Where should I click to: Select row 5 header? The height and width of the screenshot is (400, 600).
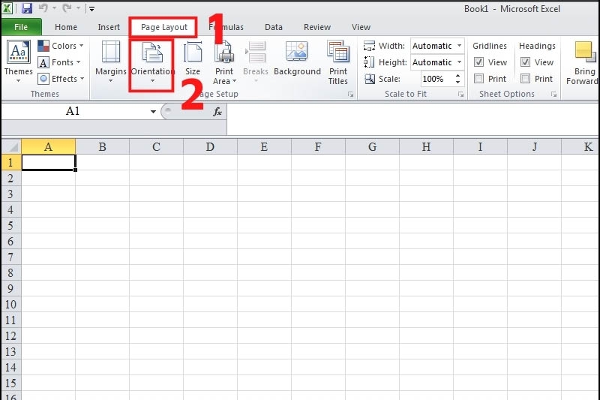(10, 225)
